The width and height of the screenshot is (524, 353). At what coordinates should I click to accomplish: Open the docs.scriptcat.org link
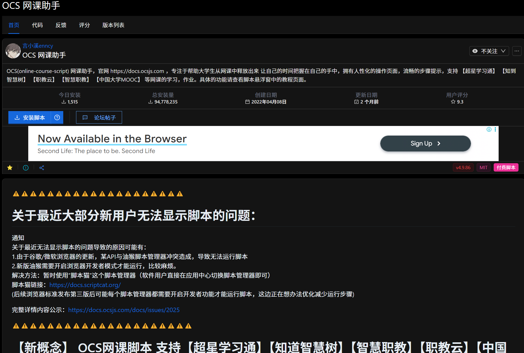(x=85, y=285)
